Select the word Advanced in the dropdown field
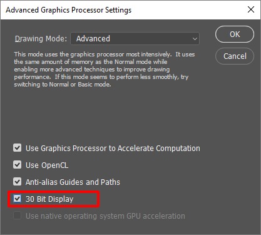The image size is (261, 235). tap(93, 39)
